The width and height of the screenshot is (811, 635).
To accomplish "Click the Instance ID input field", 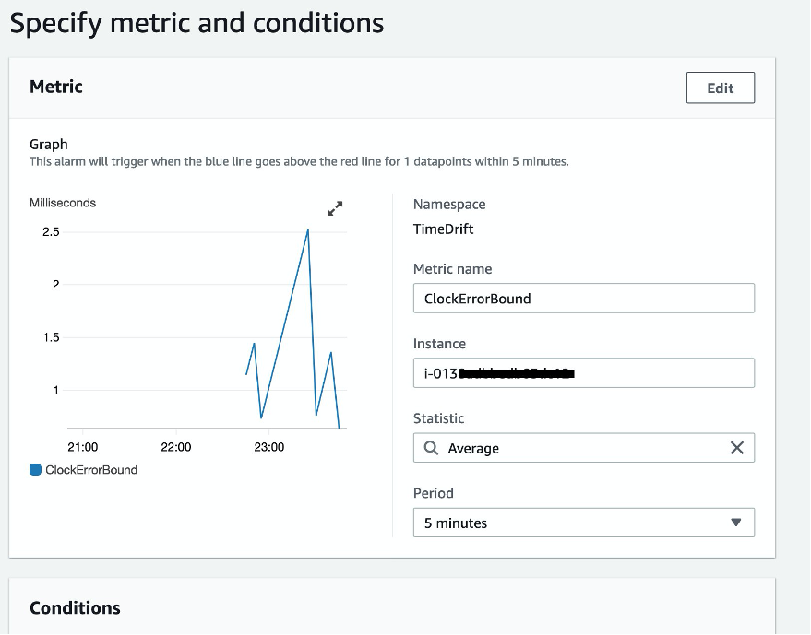I will click(583, 372).
